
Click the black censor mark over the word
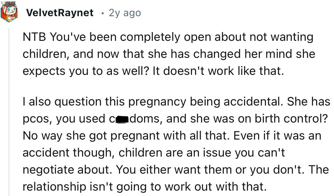pyautogui.click(x=122, y=120)
